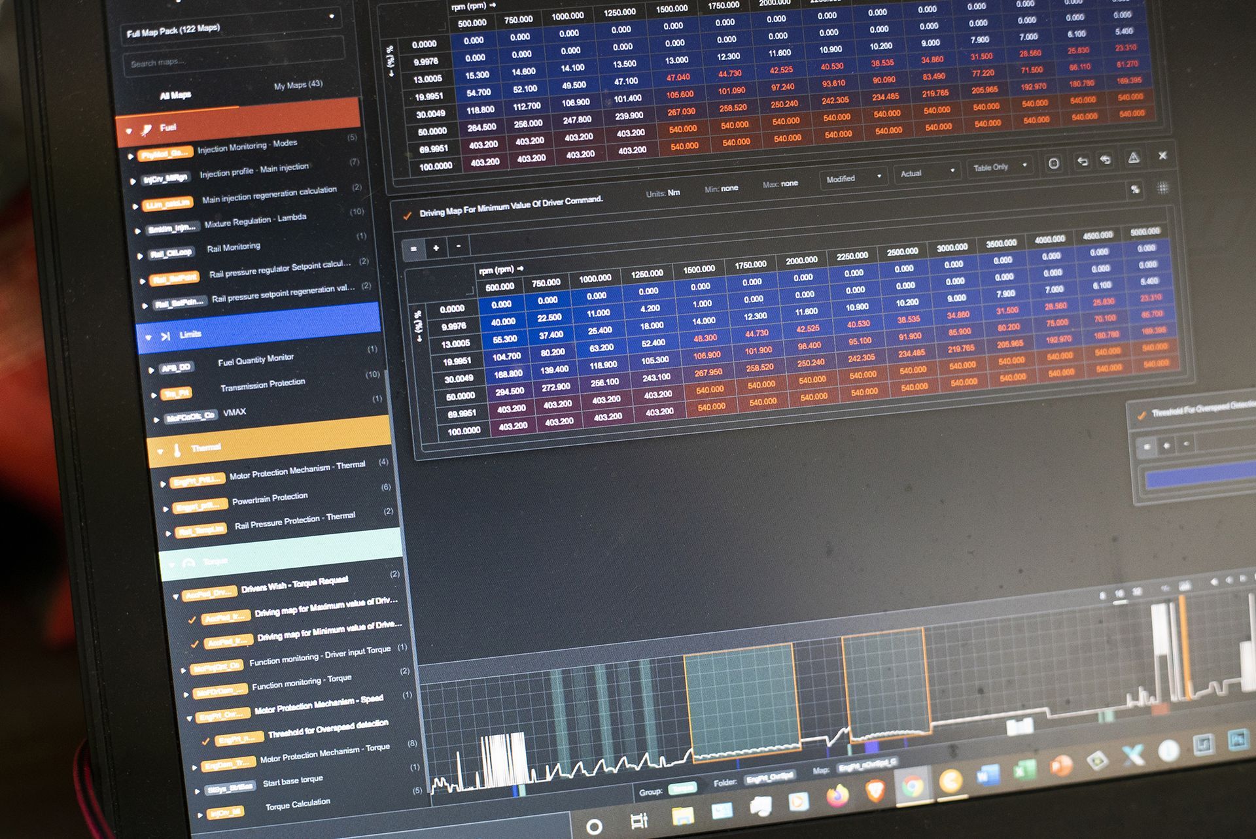Click the undo arrow icon in map toolbar

(1083, 161)
